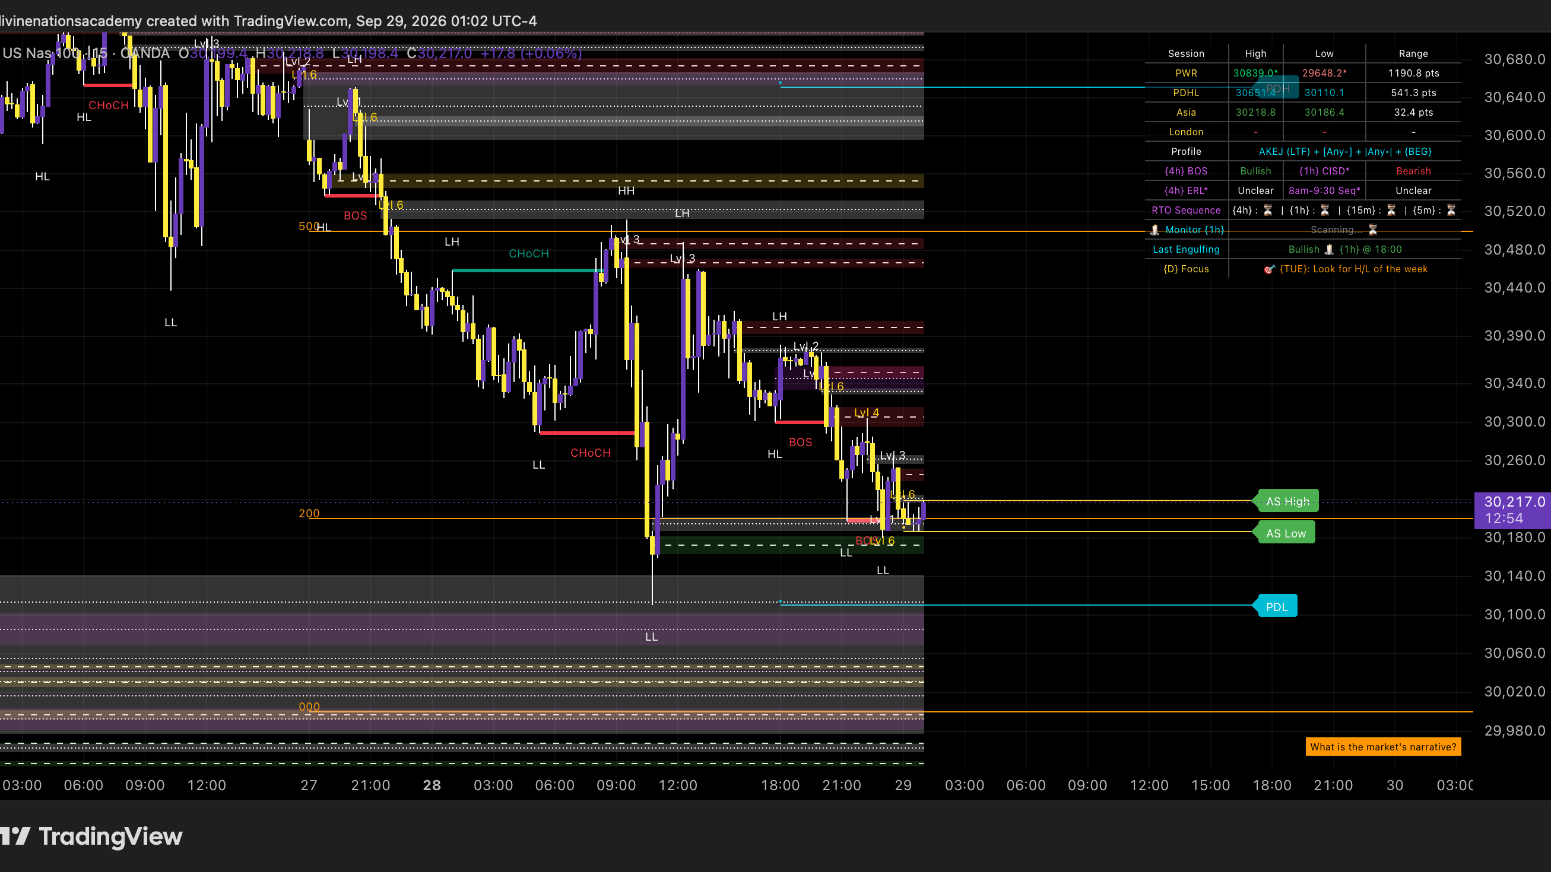
Task: Click the orange 000 level label
Action: pyautogui.click(x=309, y=707)
